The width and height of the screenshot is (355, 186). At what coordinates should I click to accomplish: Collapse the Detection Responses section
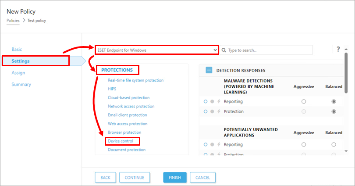(x=209, y=70)
